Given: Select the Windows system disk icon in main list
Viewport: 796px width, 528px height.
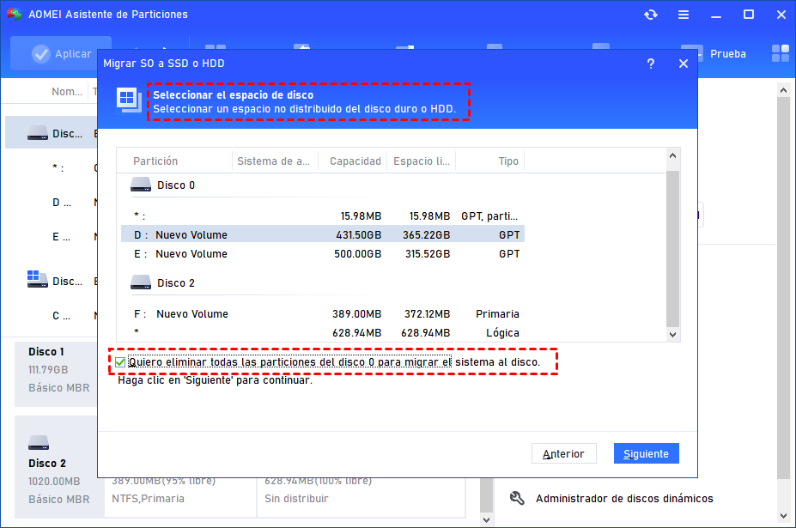Looking at the screenshot, I should (x=38, y=279).
